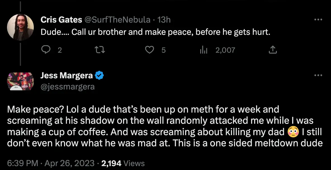Click the blue verified badge

coord(100,75)
